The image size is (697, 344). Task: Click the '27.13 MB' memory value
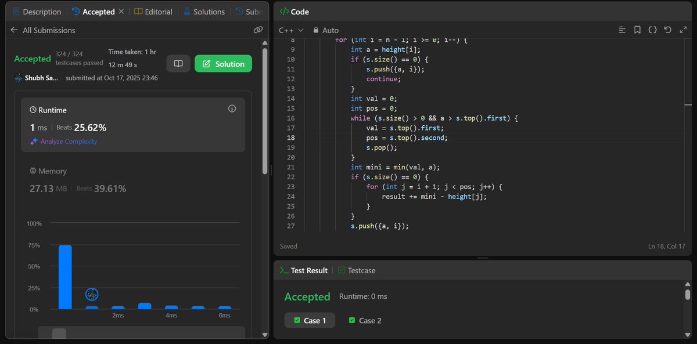49,189
